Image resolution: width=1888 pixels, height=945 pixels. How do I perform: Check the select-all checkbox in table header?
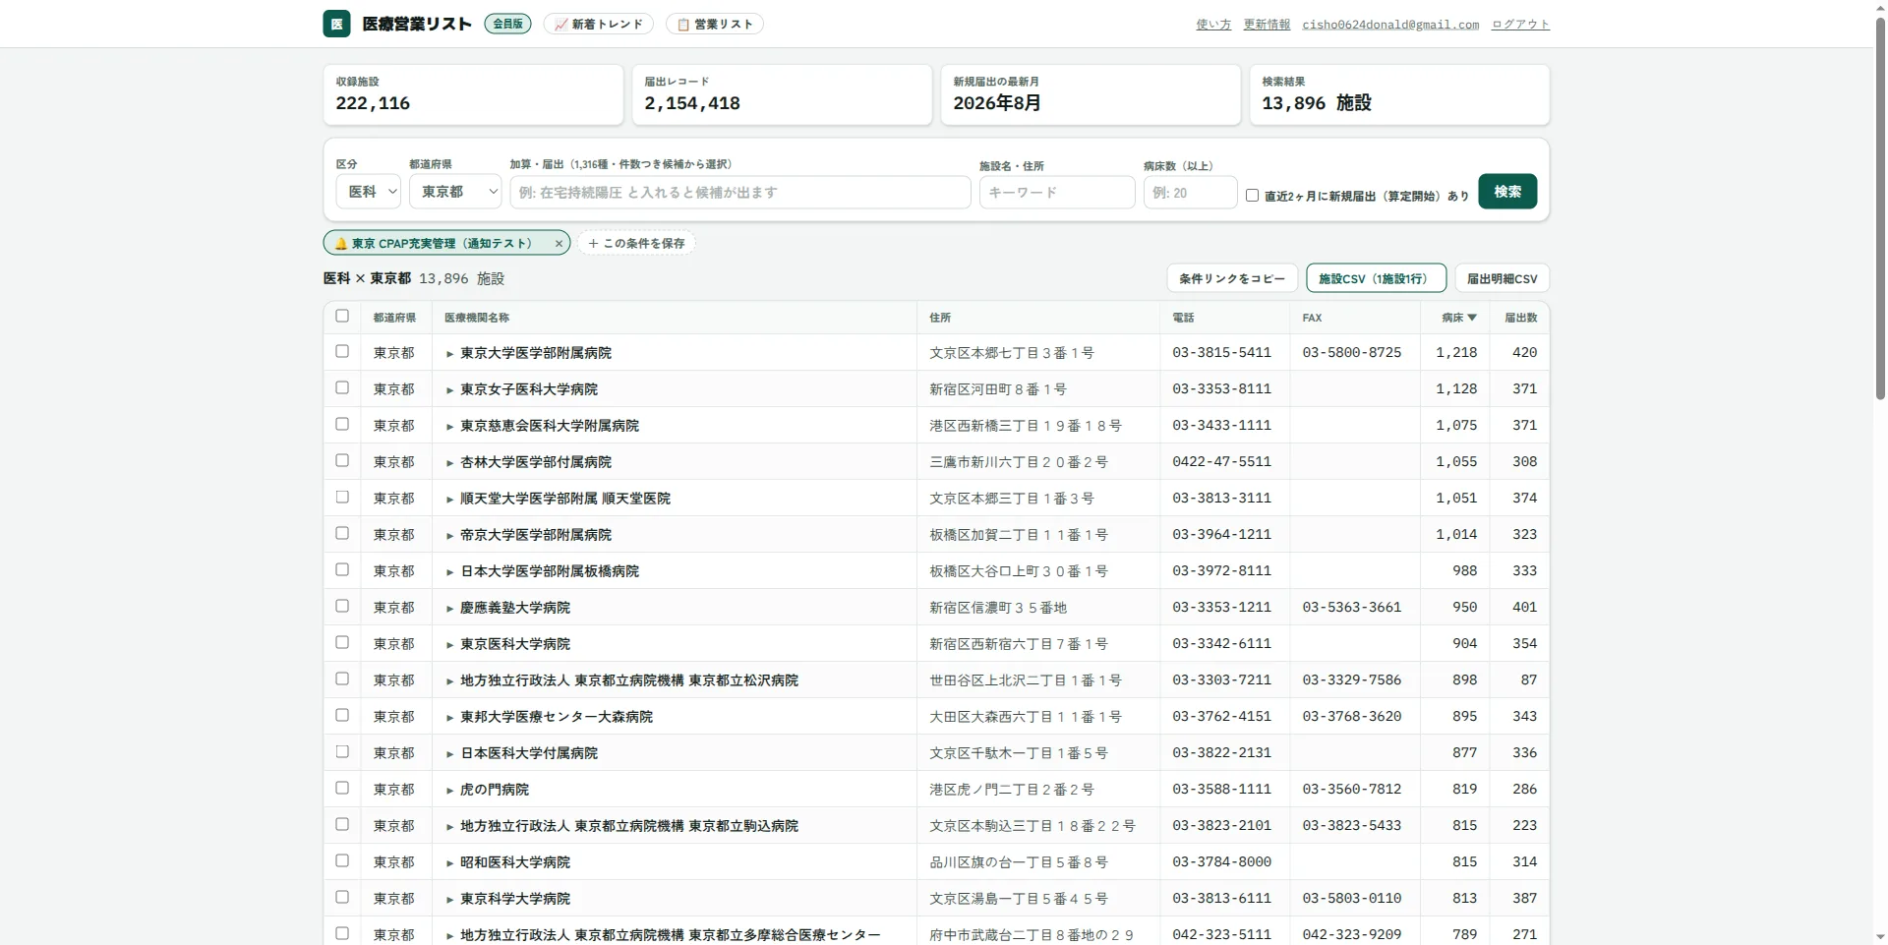342,316
